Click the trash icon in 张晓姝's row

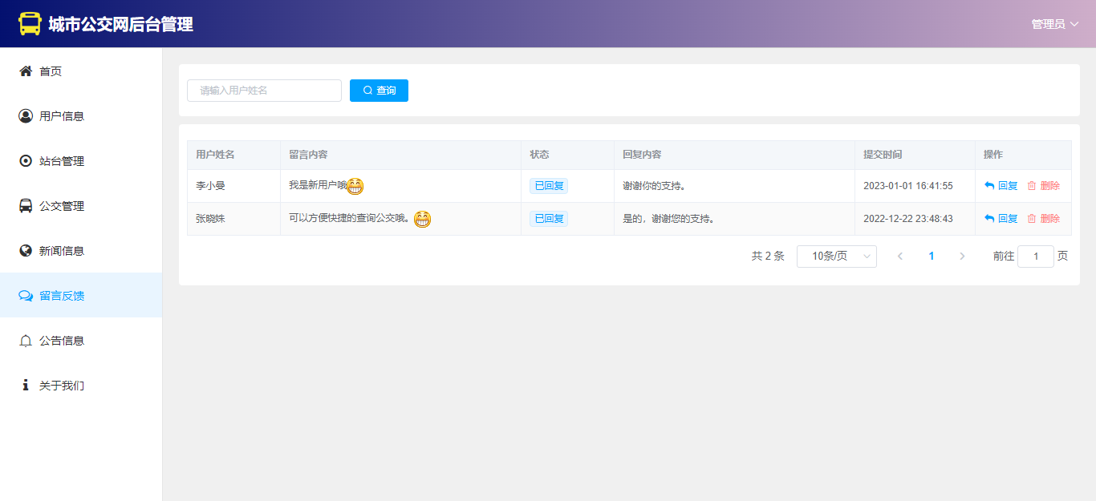[x=1032, y=219]
